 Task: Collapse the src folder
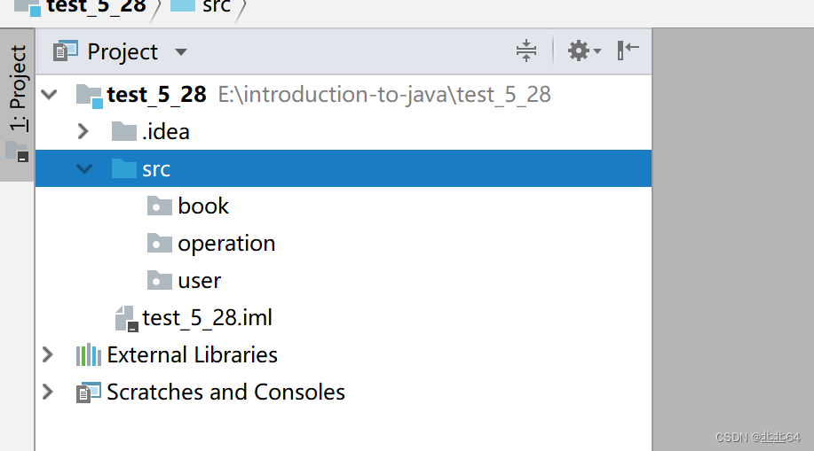(85, 169)
